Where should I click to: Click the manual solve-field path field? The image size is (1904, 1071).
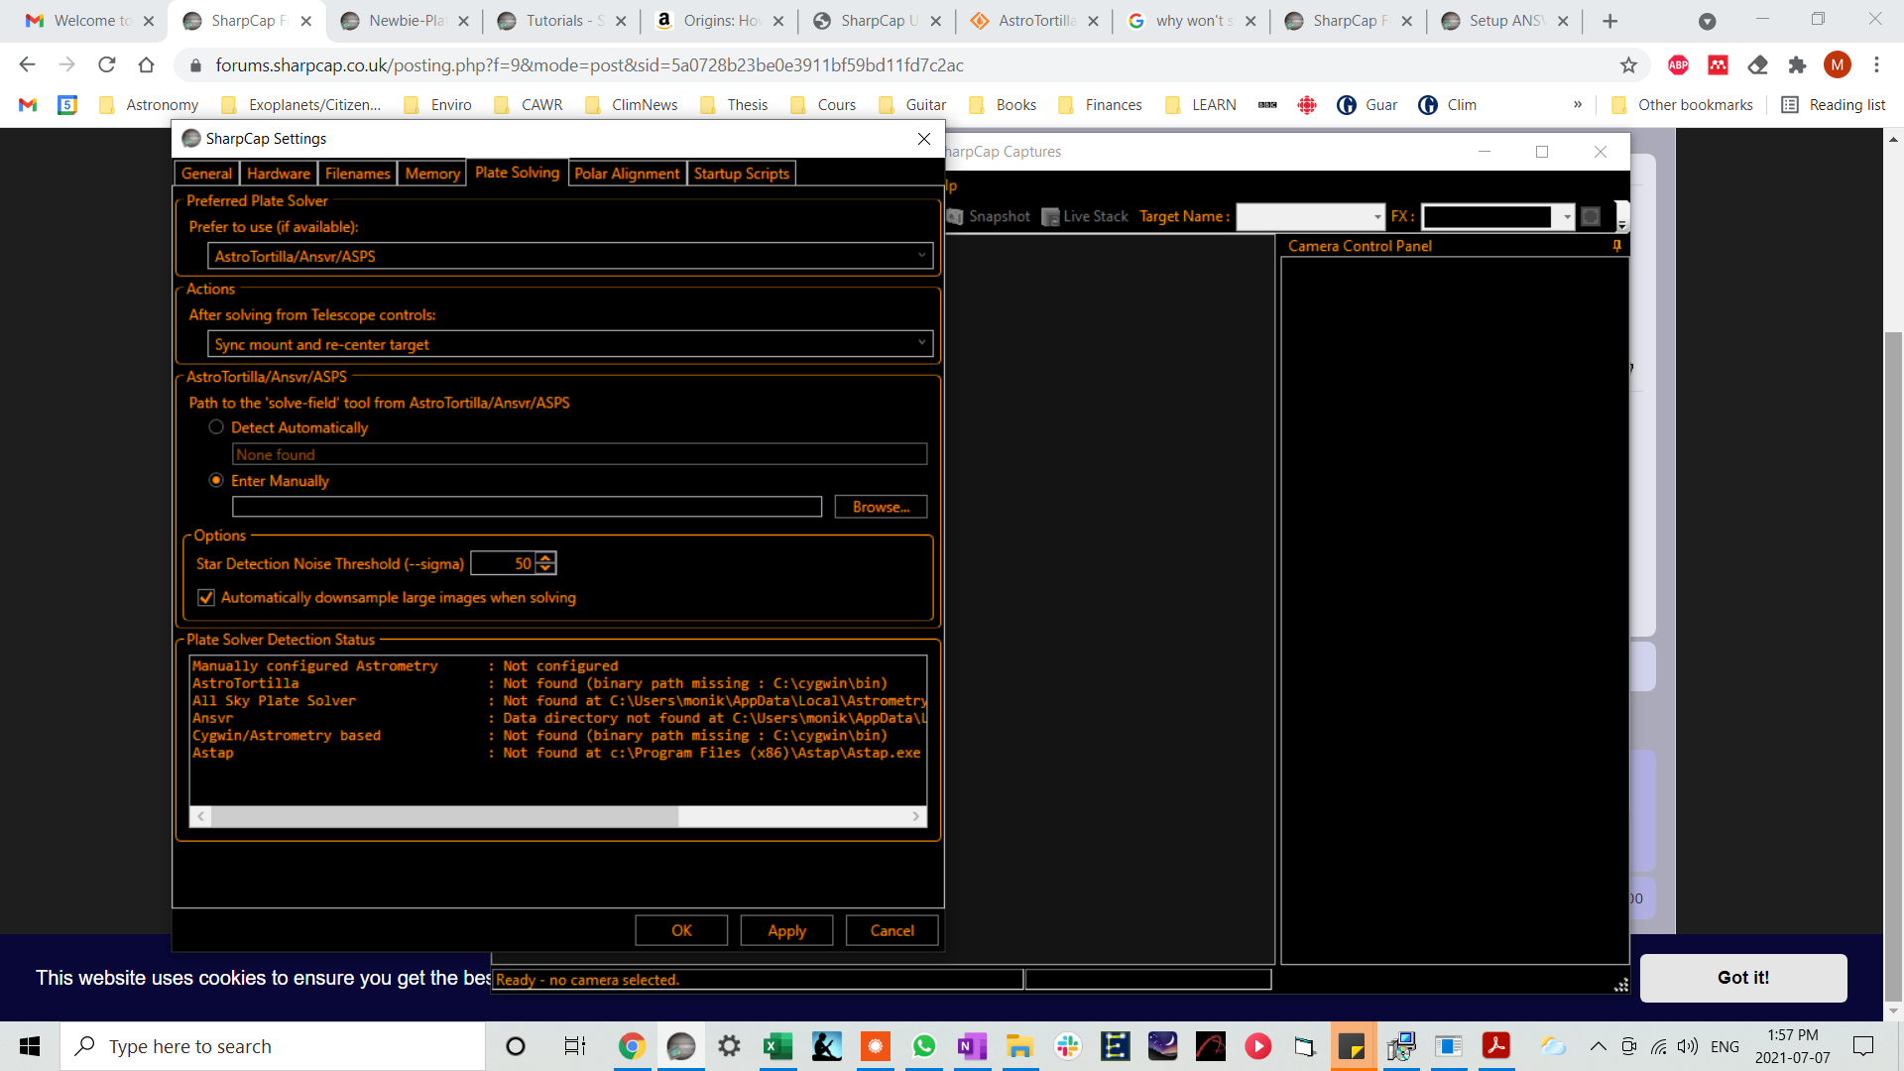[527, 507]
